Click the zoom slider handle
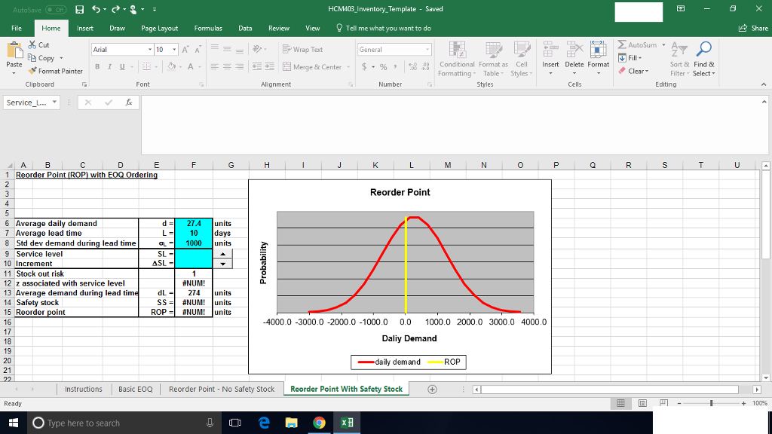Screen dimensions: 772x434 tap(711, 405)
